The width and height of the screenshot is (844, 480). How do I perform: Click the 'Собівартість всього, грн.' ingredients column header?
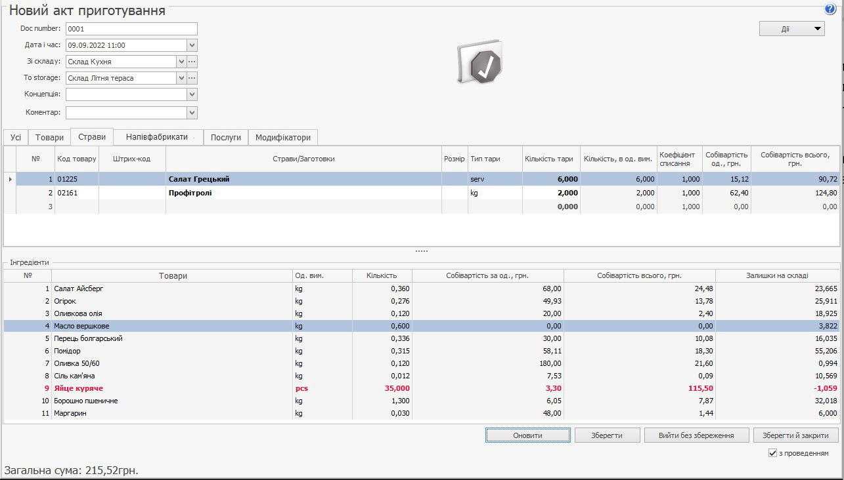pos(639,276)
